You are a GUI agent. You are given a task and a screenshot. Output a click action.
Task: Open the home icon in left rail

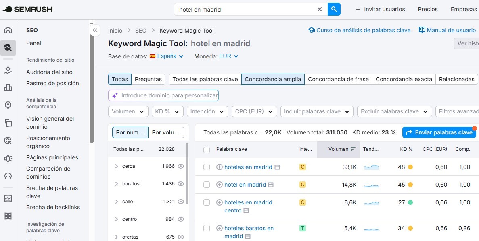click(8, 30)
